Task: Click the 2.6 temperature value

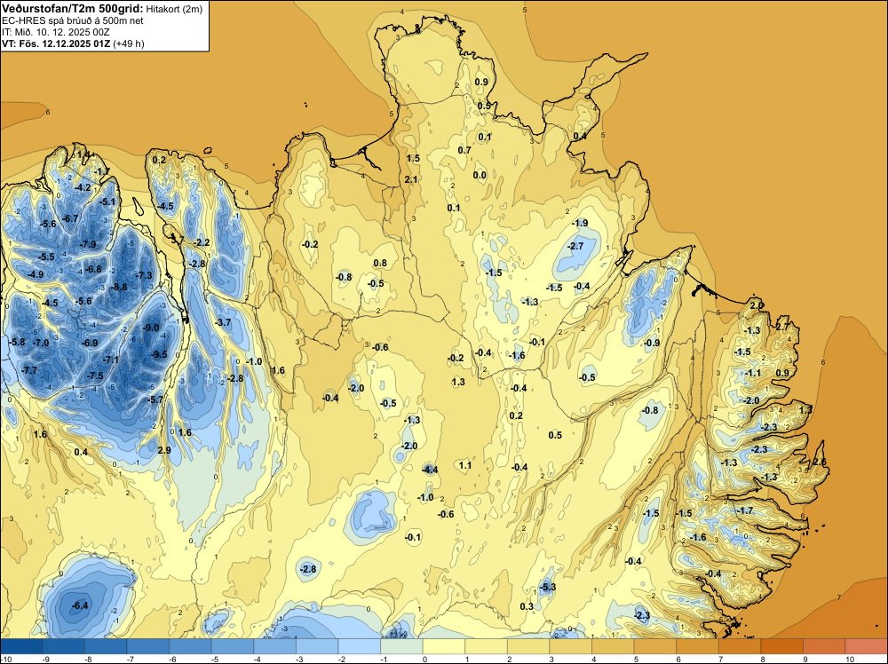Action: 820,462
